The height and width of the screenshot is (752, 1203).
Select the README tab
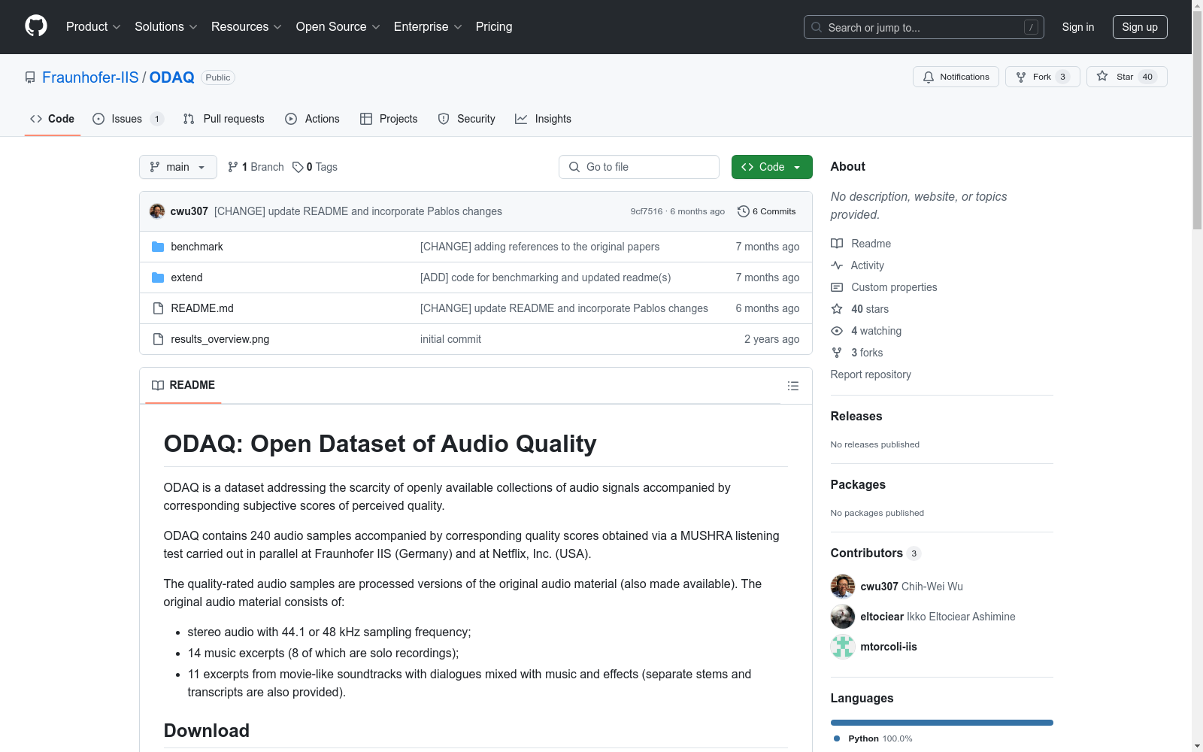pyautogui.click(x=183, y=385)
